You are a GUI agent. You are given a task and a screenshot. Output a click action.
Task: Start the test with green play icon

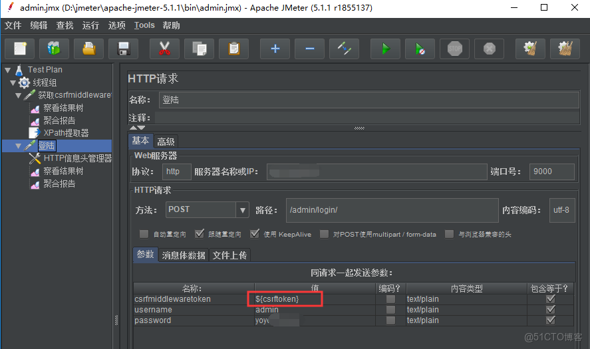[x=386, y=49]
